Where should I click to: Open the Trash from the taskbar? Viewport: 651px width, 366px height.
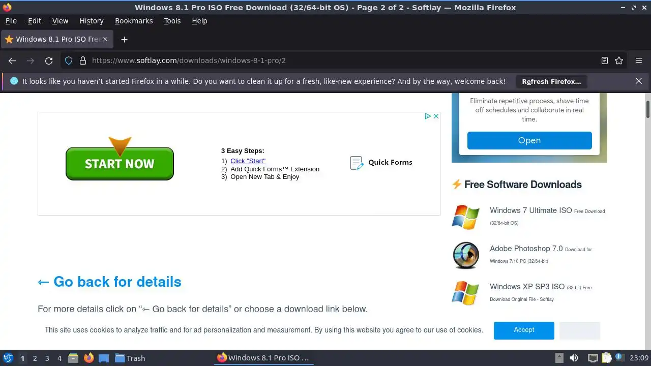pos(130,358)
